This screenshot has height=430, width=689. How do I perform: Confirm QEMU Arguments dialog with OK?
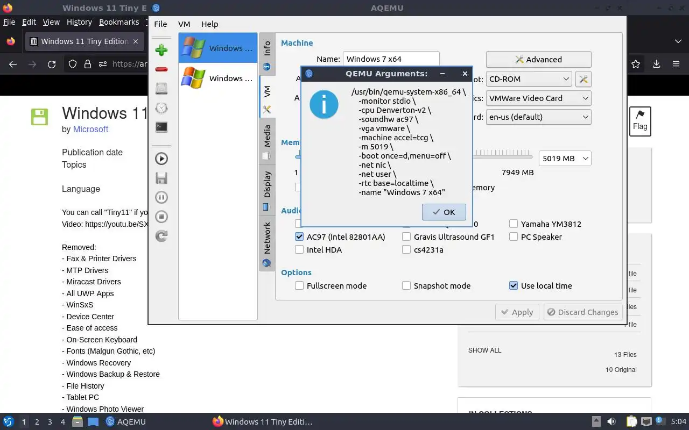[x=444, y=212]
